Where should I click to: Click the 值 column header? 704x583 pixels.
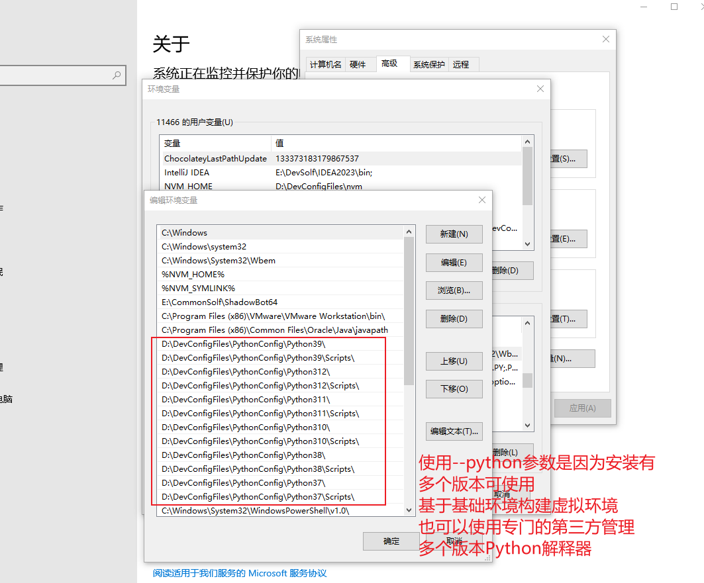click(x=397, y=144)
